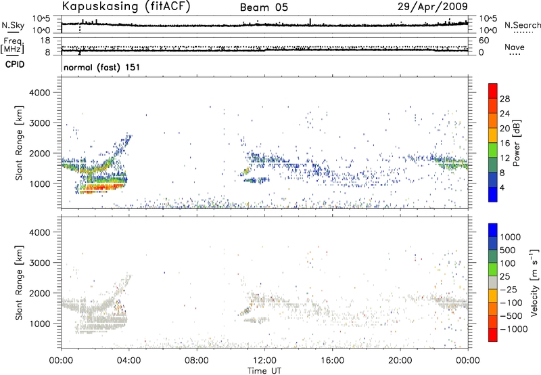Click the '08:00' time tick label

pyautogui.click(x=196, y=361)
